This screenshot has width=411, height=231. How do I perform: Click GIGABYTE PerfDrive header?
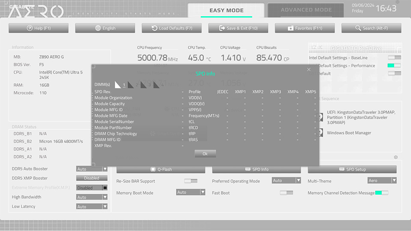(x=356, y=48)
